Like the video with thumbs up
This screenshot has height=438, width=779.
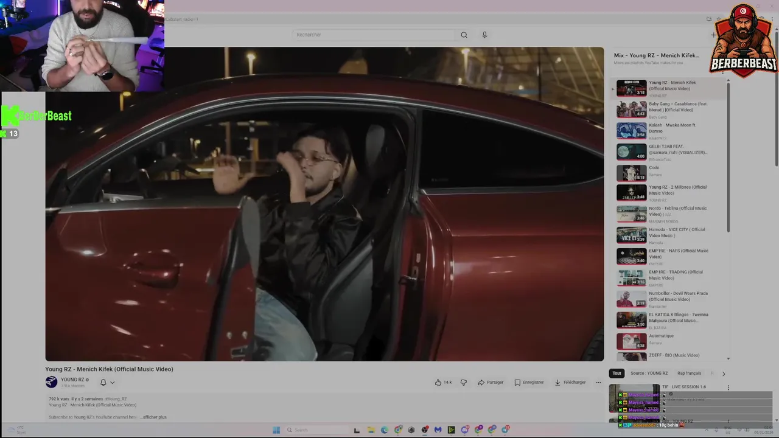click(443, 382)
